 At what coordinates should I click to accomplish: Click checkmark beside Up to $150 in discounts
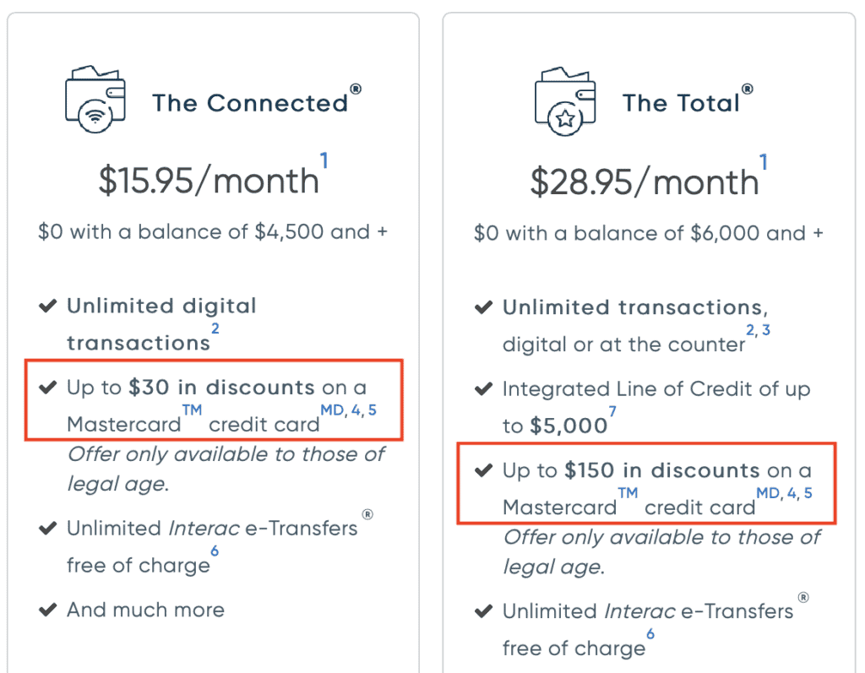pos(484,470)
